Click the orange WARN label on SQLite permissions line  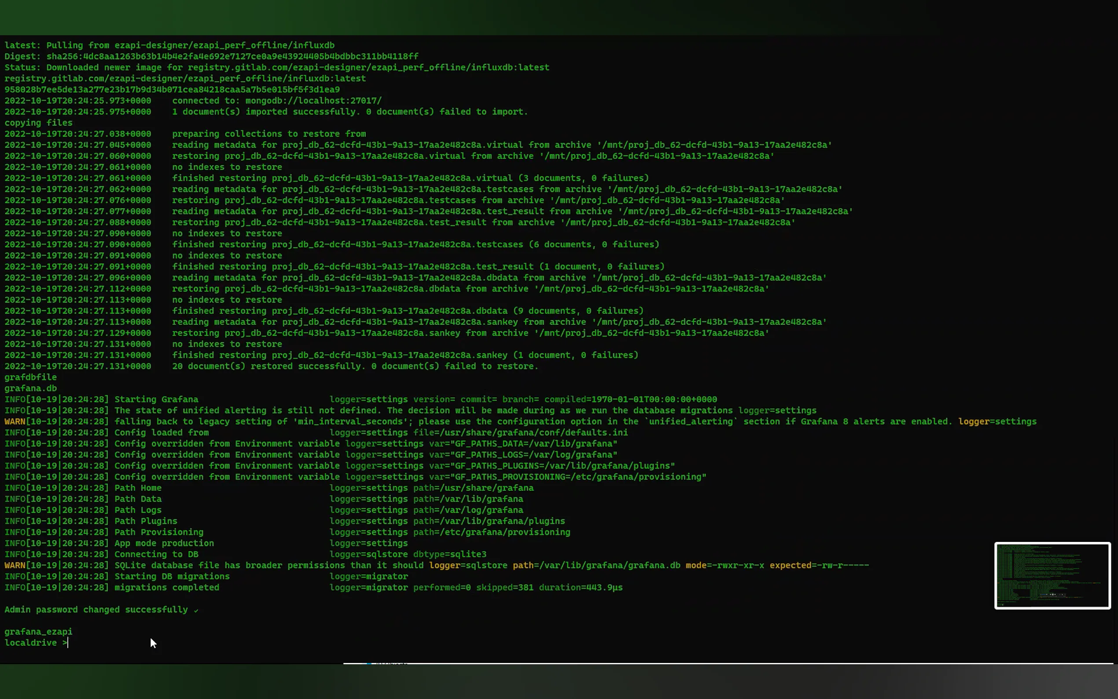(15, 565)
